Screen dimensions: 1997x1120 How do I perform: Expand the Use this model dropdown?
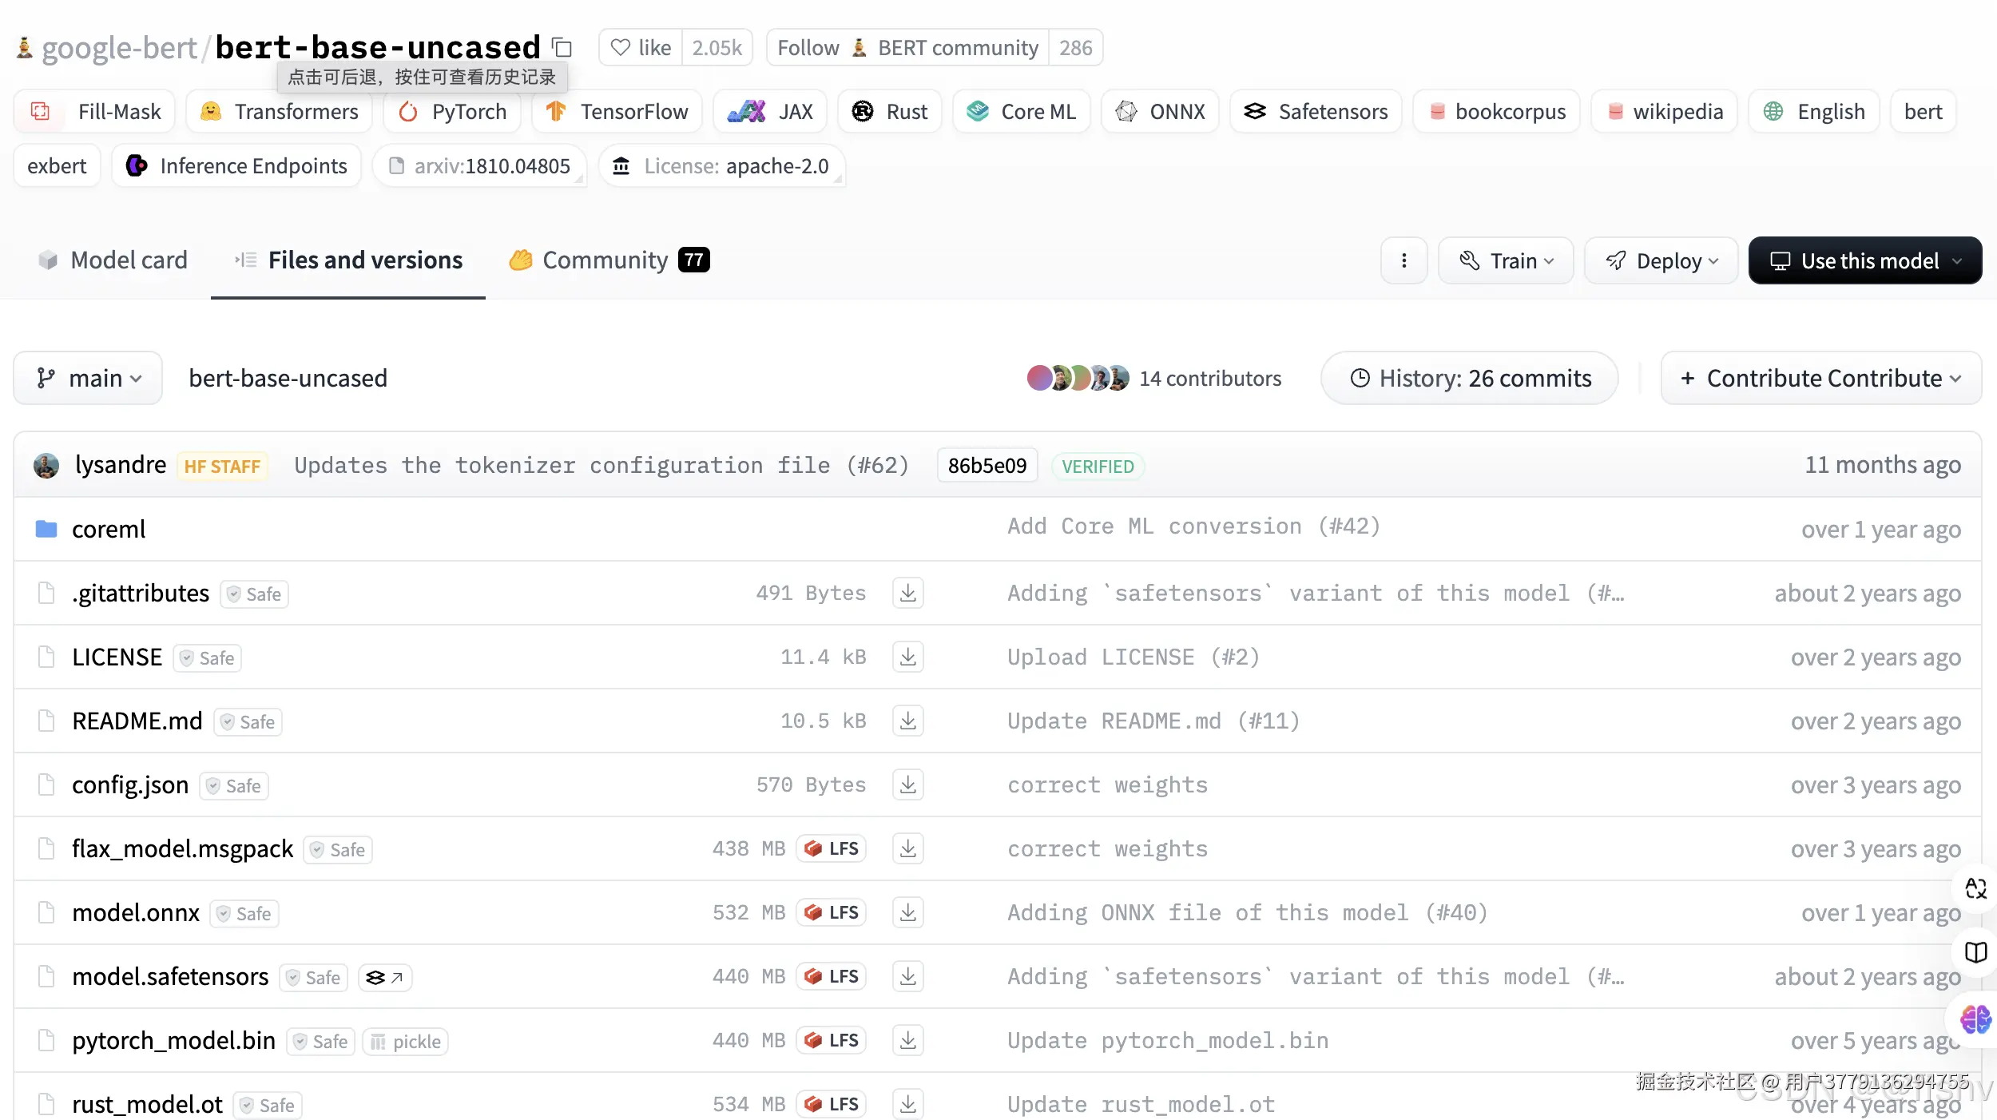pyautogui.click(x=1864, y=260)
